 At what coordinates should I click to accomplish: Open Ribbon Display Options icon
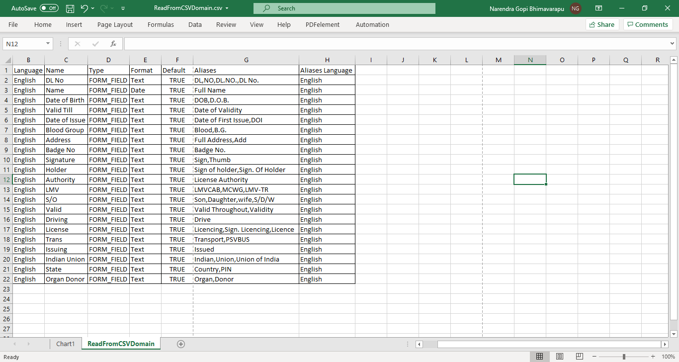[x=599, y=8]
